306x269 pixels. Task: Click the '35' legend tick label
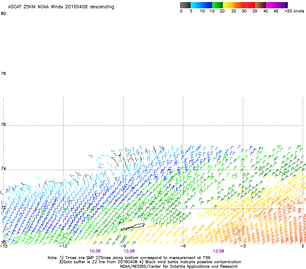[255, 11]
